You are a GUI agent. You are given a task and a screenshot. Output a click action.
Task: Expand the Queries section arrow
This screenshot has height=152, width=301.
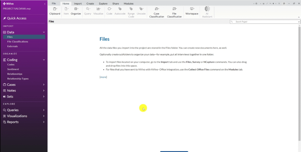pyautogui.click(x=44, y=110)
